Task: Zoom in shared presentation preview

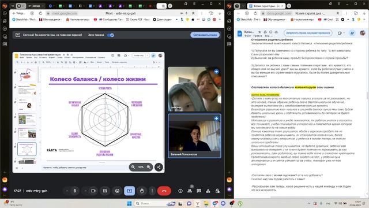Action: tap(149, 167)
